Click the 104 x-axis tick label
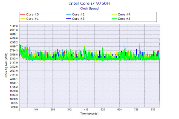Viewport: 179px width, 119px height. (36, 109)
